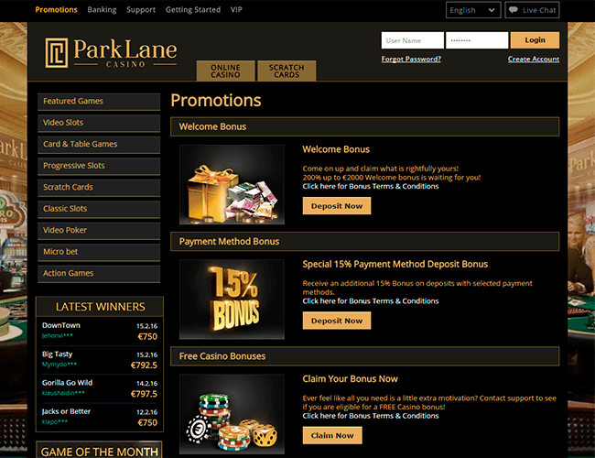Click the €792.5 winning amount
Screen dimensions: 595x458
pyautogui.click(x=144, y=365)
